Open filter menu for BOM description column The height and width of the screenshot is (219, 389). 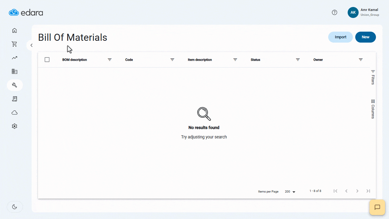click(110, 60)
